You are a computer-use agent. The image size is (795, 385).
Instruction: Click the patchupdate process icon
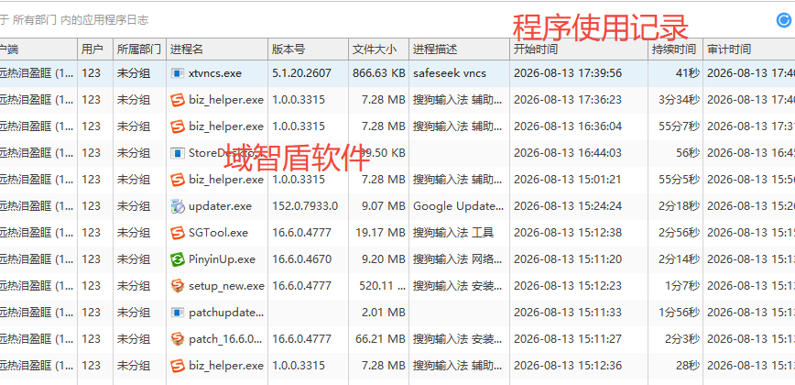pyautogui.click(x=177, y=313)
